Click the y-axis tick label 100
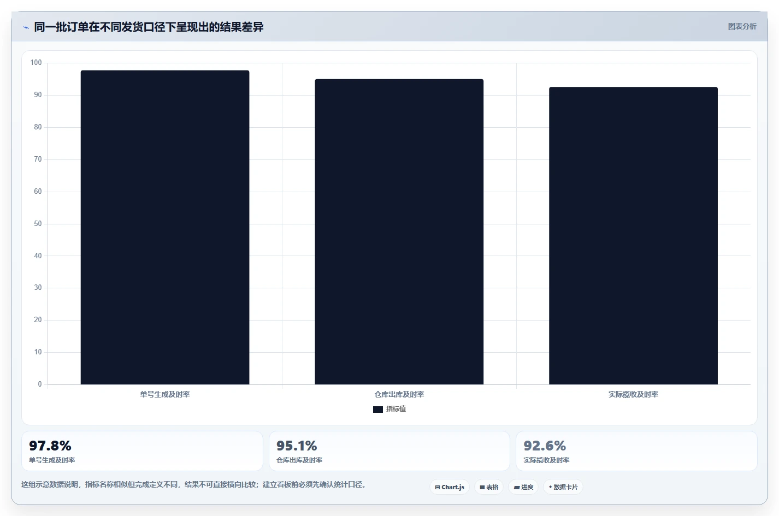Image resolution: width=779 pixels, height=516 pixels. (36, 63)
